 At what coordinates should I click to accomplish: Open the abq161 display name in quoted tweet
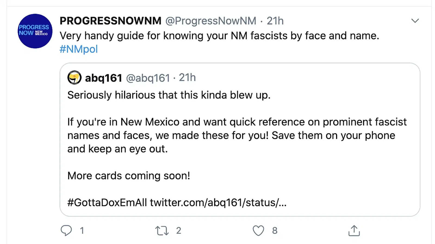[104, 78]
